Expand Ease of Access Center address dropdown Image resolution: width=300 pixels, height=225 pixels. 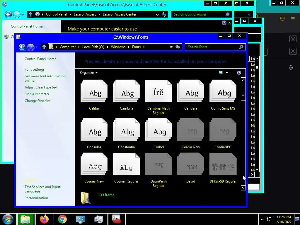tap(157, 15)
